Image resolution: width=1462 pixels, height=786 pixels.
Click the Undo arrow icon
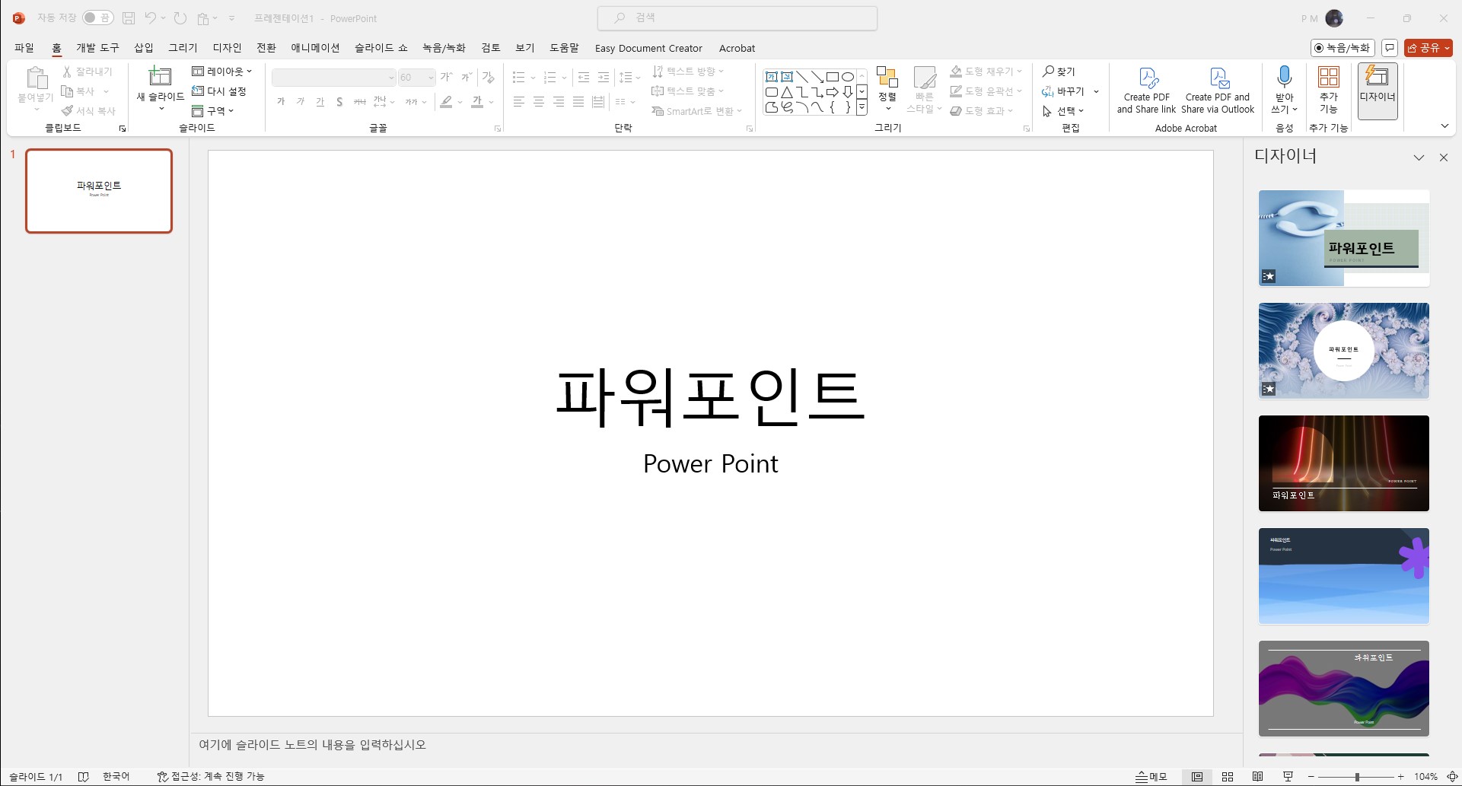point(151,18)
